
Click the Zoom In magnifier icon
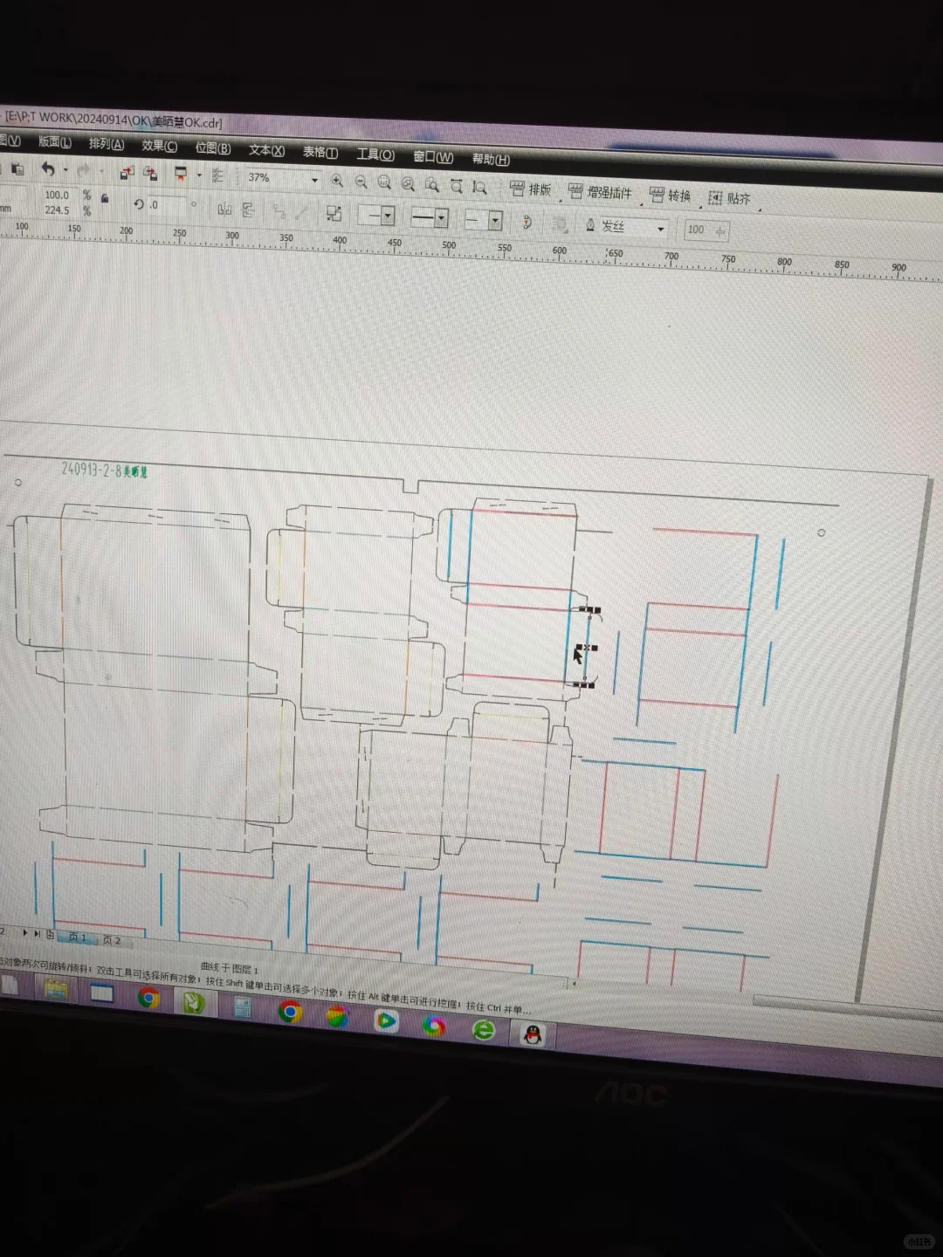click(x=337, y=181)
